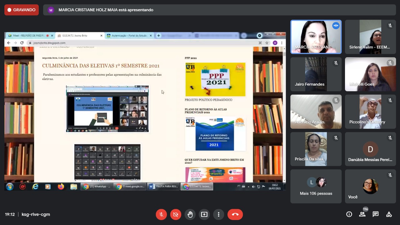Viewport: 400px width, 225px height.
Task: Open meeting details info icon
Action: point(349,214)
